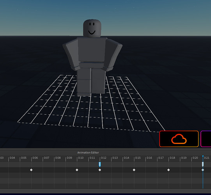Select the keyframe diamond at 0:12
This screenshot has width=211, height=195.
(100, 170)
